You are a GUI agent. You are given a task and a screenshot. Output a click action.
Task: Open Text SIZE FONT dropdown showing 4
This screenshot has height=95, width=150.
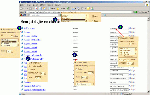tap(45, 73)
